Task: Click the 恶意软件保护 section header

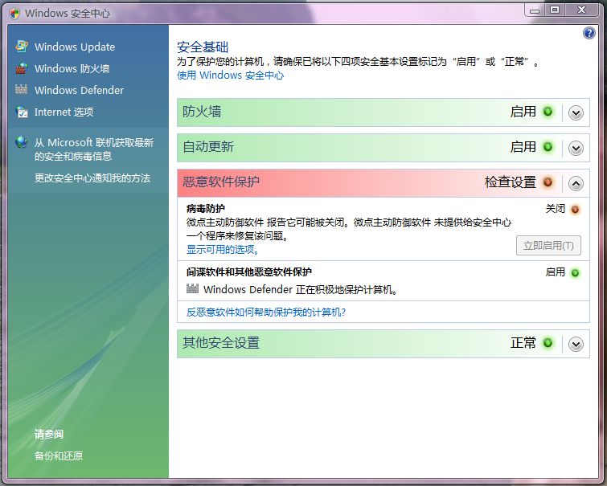Action: [383, 182]
